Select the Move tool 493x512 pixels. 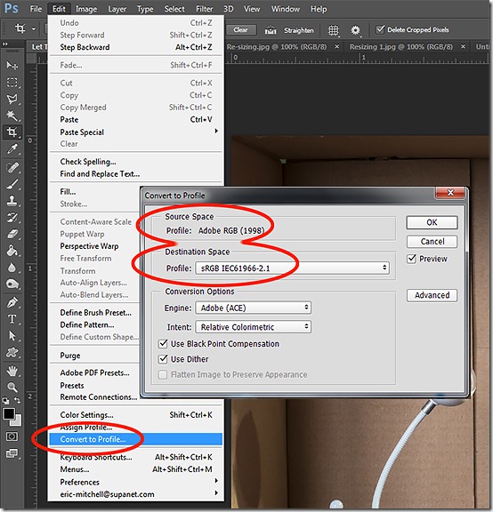[x=12, y=65]
